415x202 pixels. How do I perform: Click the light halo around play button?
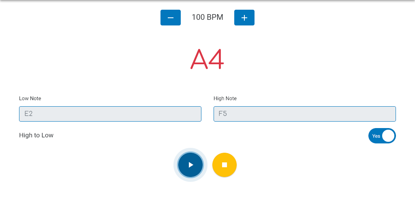[190, 150]
